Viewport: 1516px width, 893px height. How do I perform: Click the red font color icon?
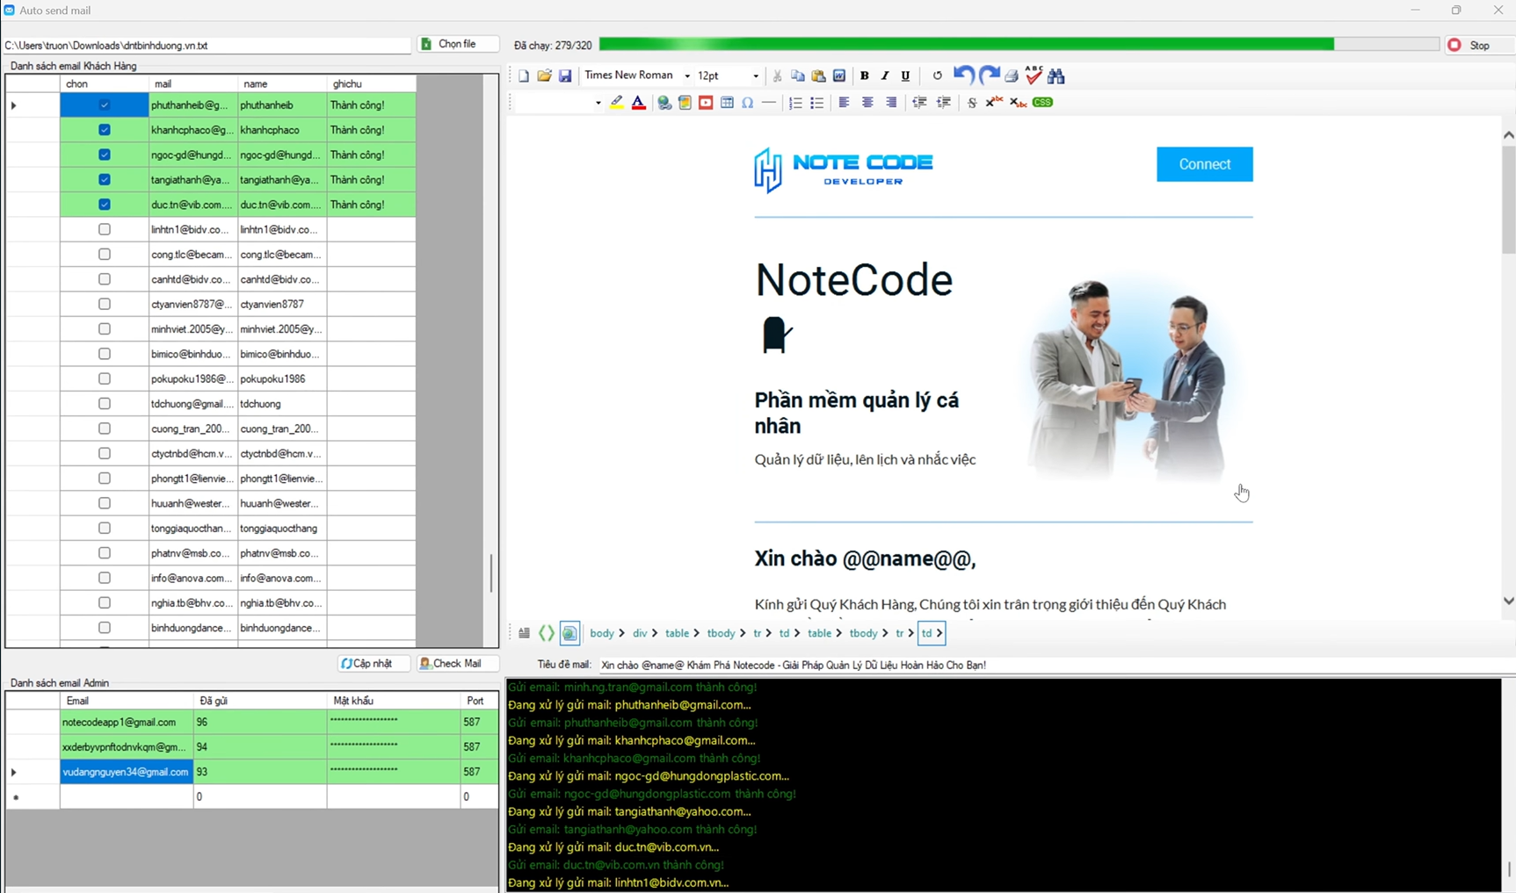(x=639, y=103)
